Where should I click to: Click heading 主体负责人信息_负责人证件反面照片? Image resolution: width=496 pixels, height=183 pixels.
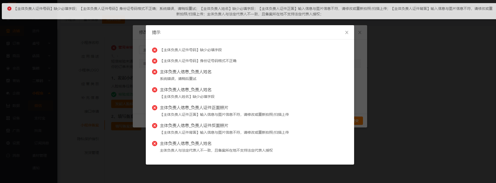[x=194, y=126]
